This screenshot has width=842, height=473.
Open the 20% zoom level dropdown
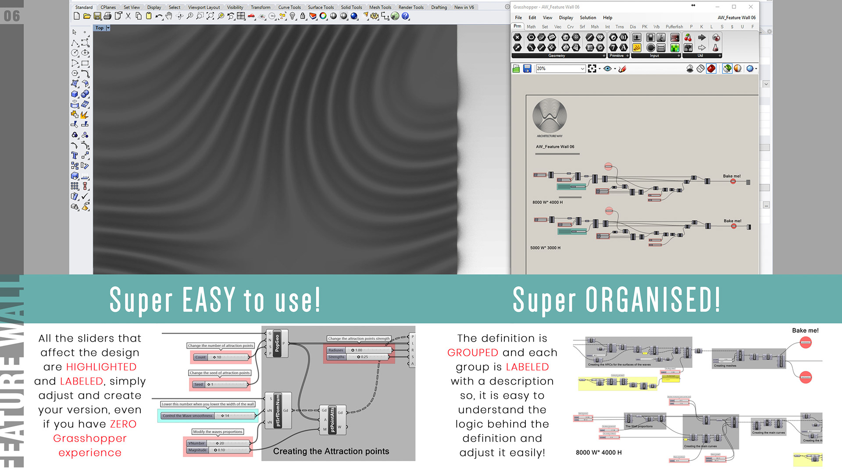coord(582,69)
